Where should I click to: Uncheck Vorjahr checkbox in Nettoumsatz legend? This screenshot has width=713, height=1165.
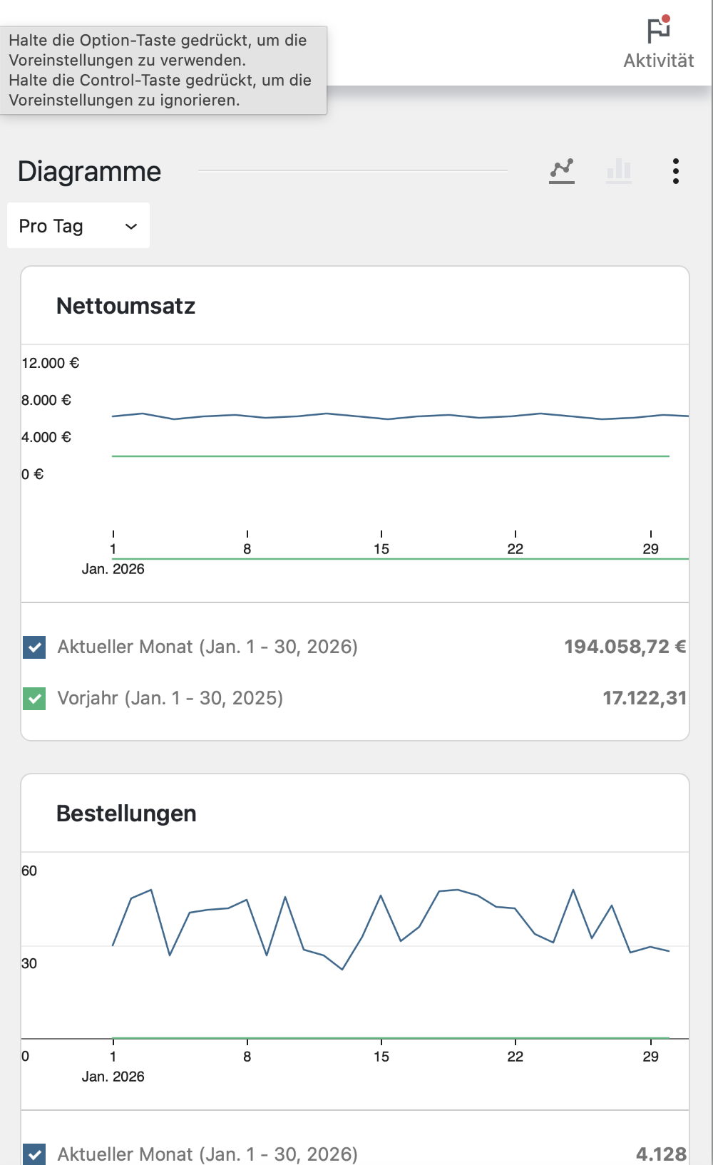(x=34, y=699)
